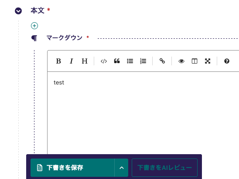Create a numbered list with the ordered-list icon
Viewport: 239px width, 179px height.
(143, 61)
